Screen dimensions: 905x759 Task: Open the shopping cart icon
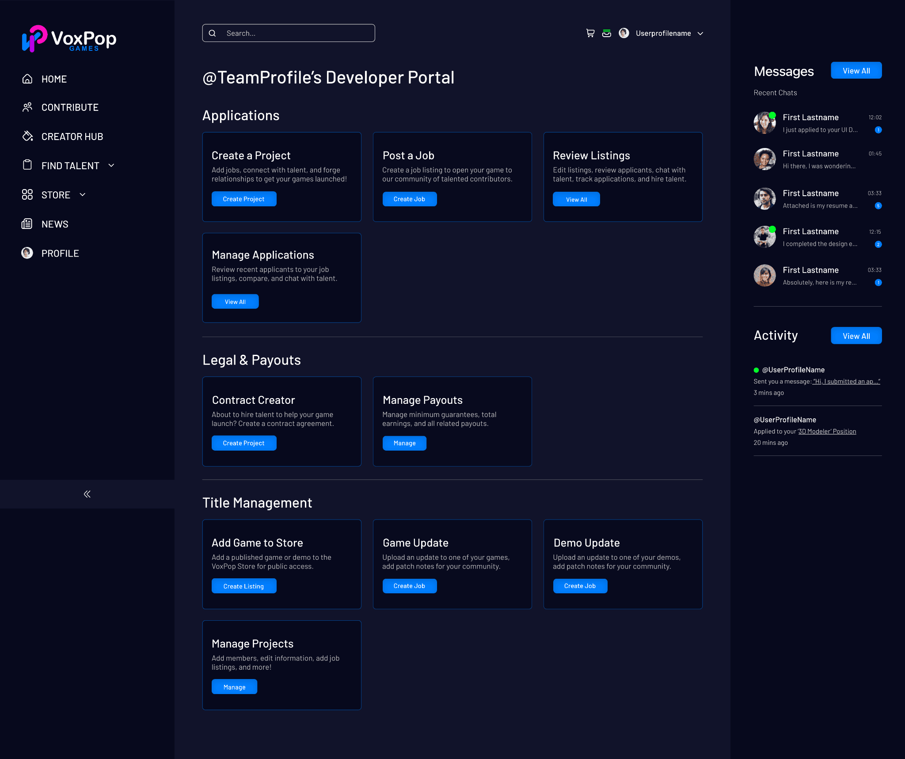590,33
